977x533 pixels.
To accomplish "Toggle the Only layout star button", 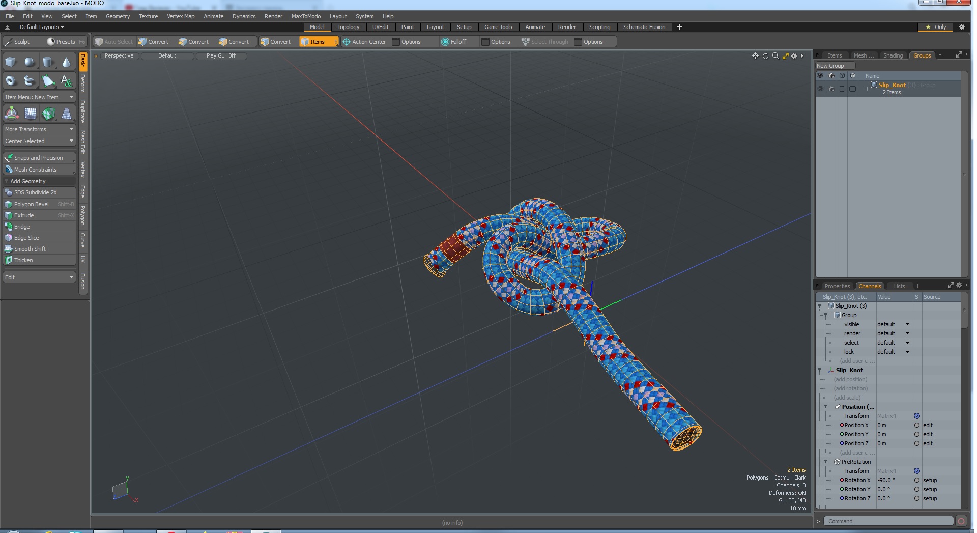I will tap(936, 27).
